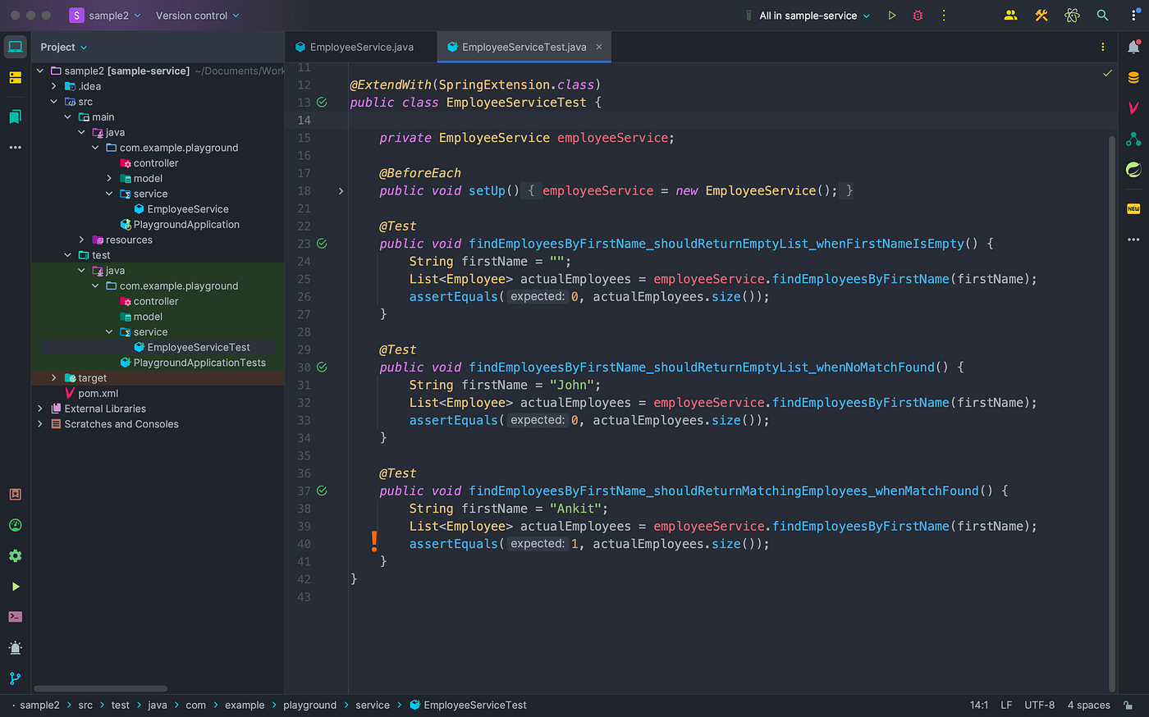Run the project with the green play button
The height and width of the screenshot is (717, 1149).
pyautogui.click(x=892, y=15)
